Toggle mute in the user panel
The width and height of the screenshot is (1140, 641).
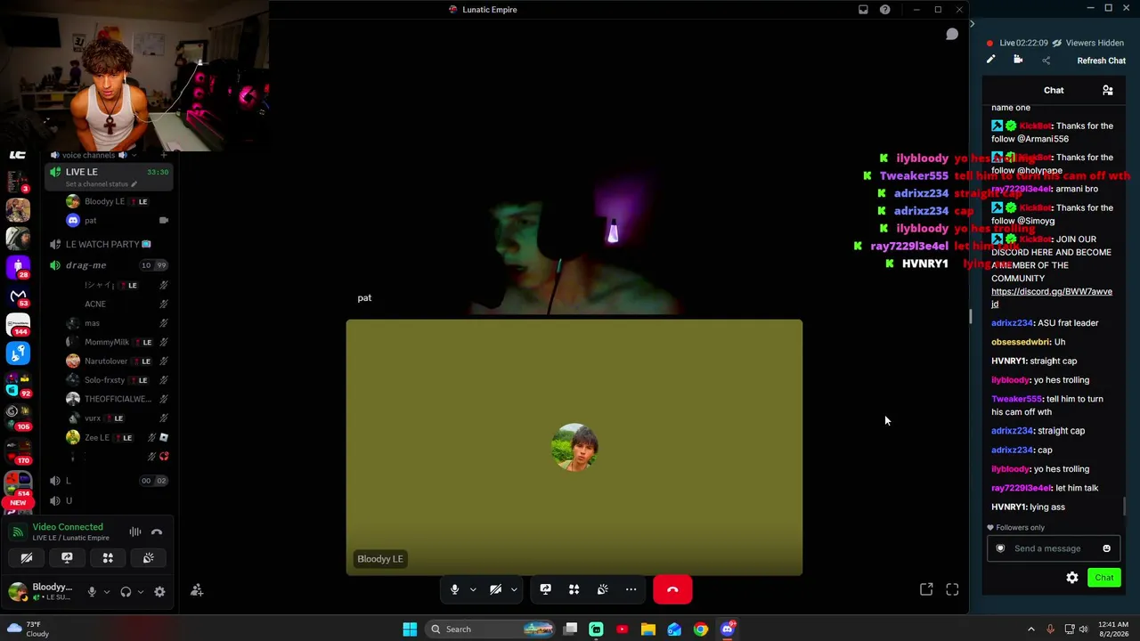click(x=91, y=592)
